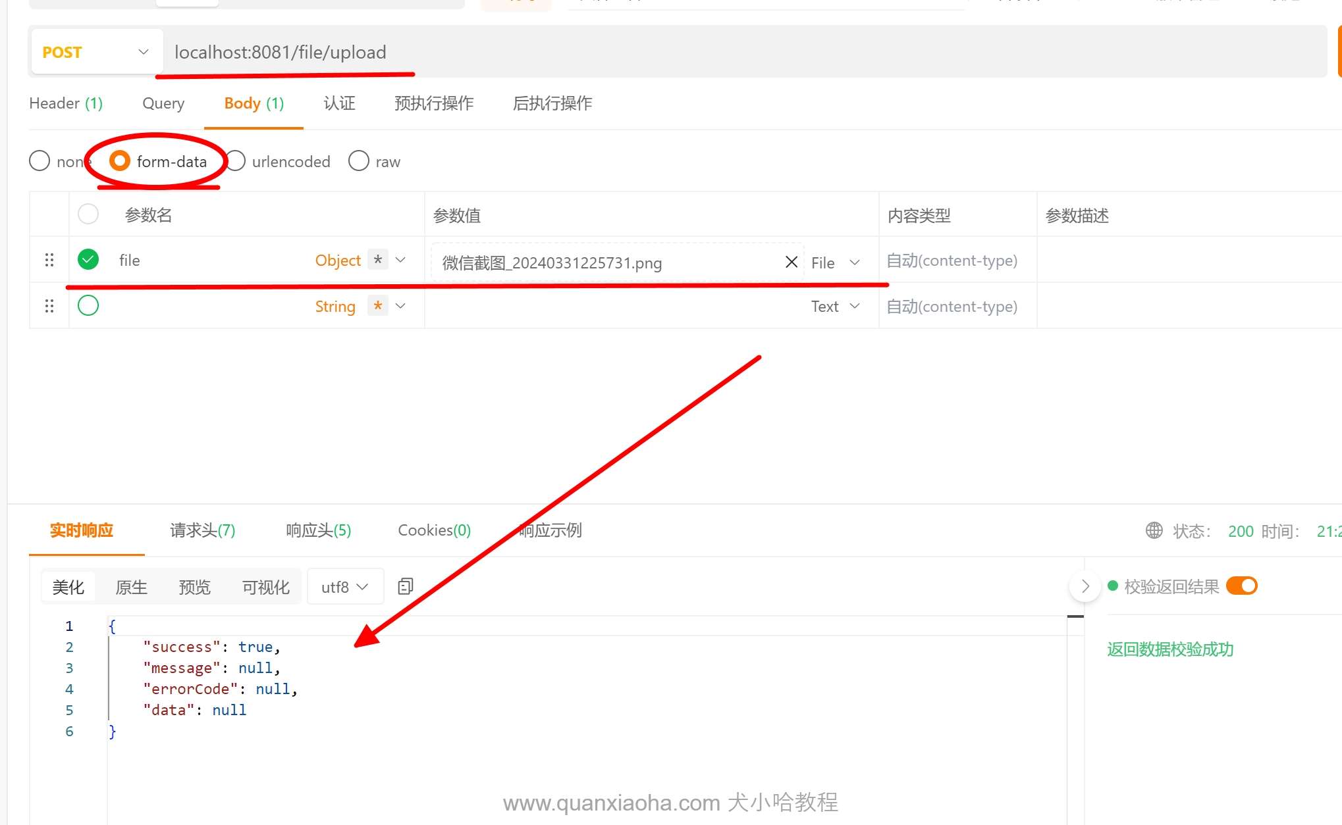
Task: Click the globe icon next to status
Action: point(1154,530)
